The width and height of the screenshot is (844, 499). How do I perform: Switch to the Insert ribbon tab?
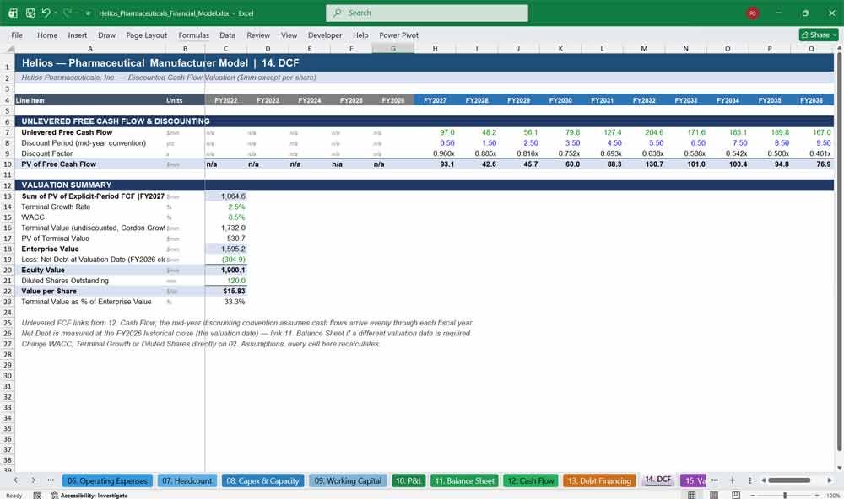(x=78, y=35)
